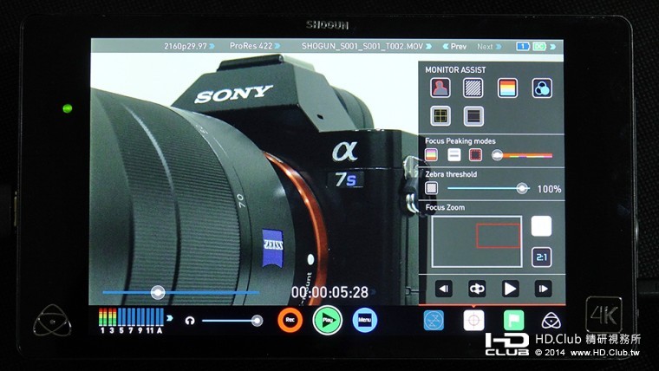Choose the edges-only focus peaking mode
This screenshot has width=659, height=371.
(475, 154)
